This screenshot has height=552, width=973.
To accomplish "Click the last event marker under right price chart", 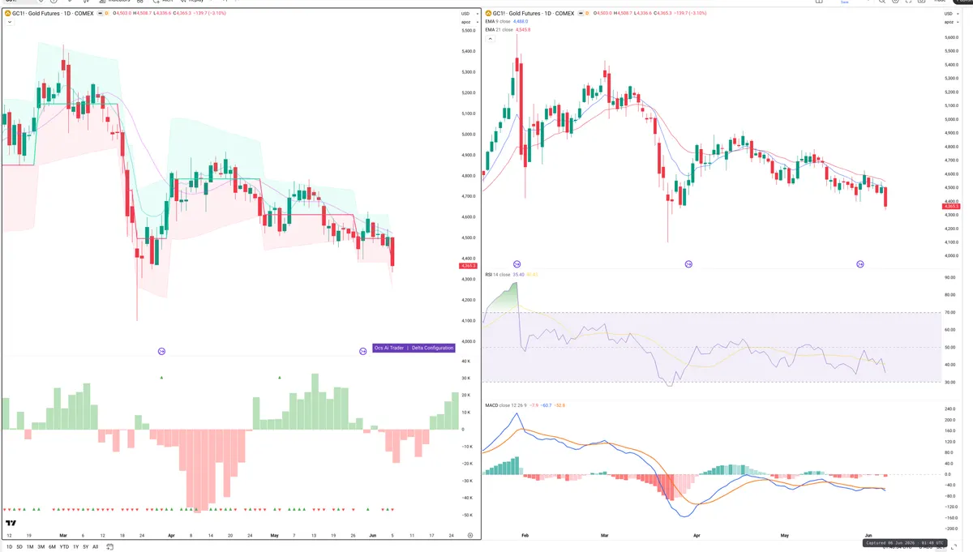I will point(860,264).
